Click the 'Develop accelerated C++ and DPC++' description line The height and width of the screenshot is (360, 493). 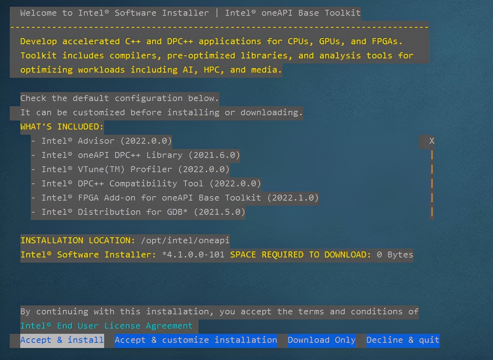(x=211, y=41)
